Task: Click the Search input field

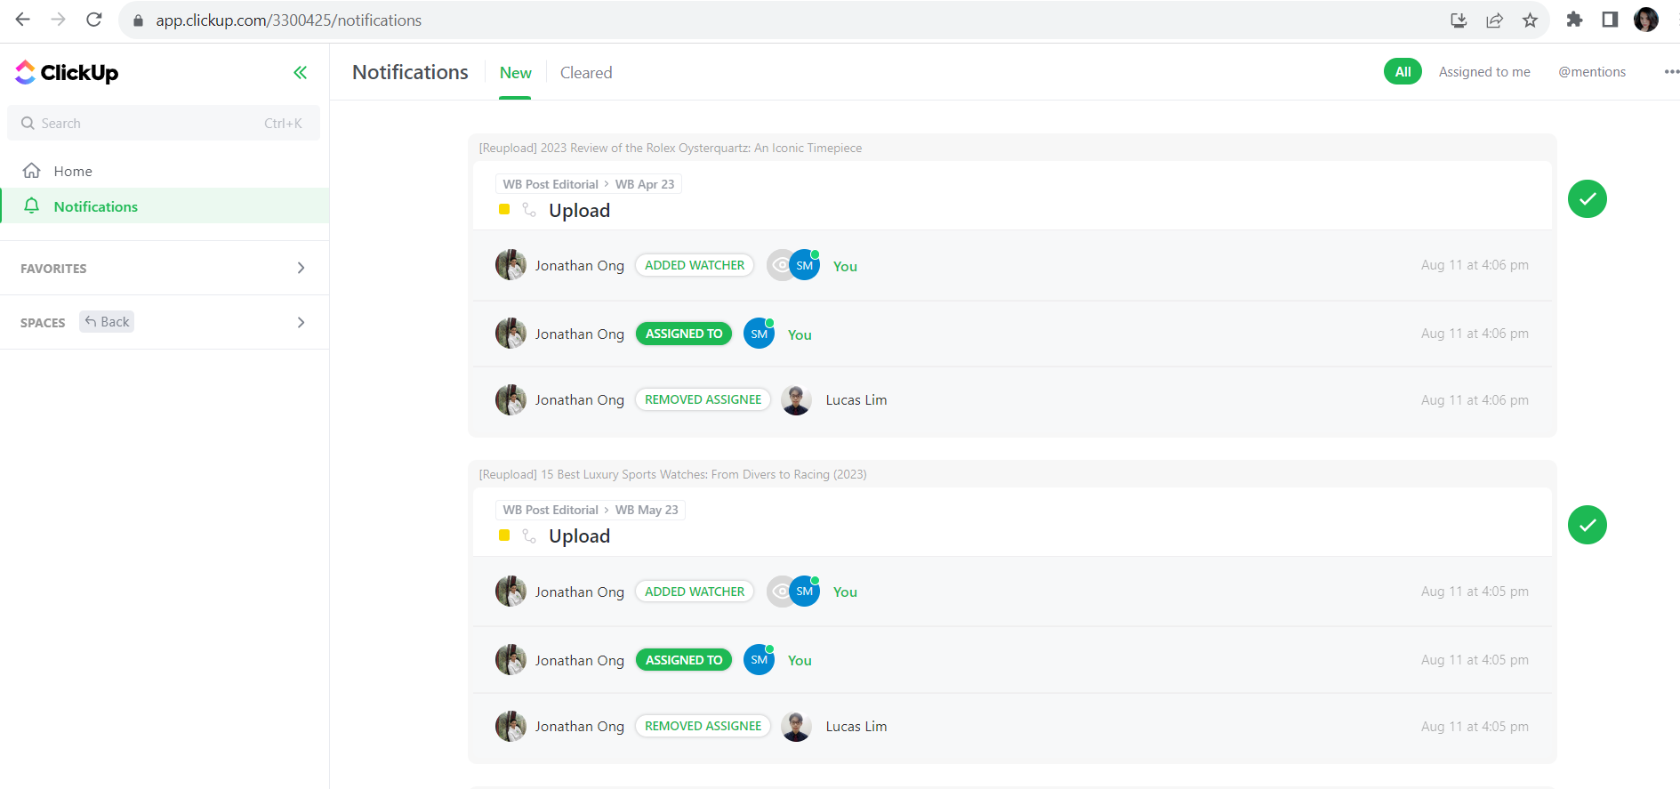Action: pyautogui.click(x=151, y=124)
